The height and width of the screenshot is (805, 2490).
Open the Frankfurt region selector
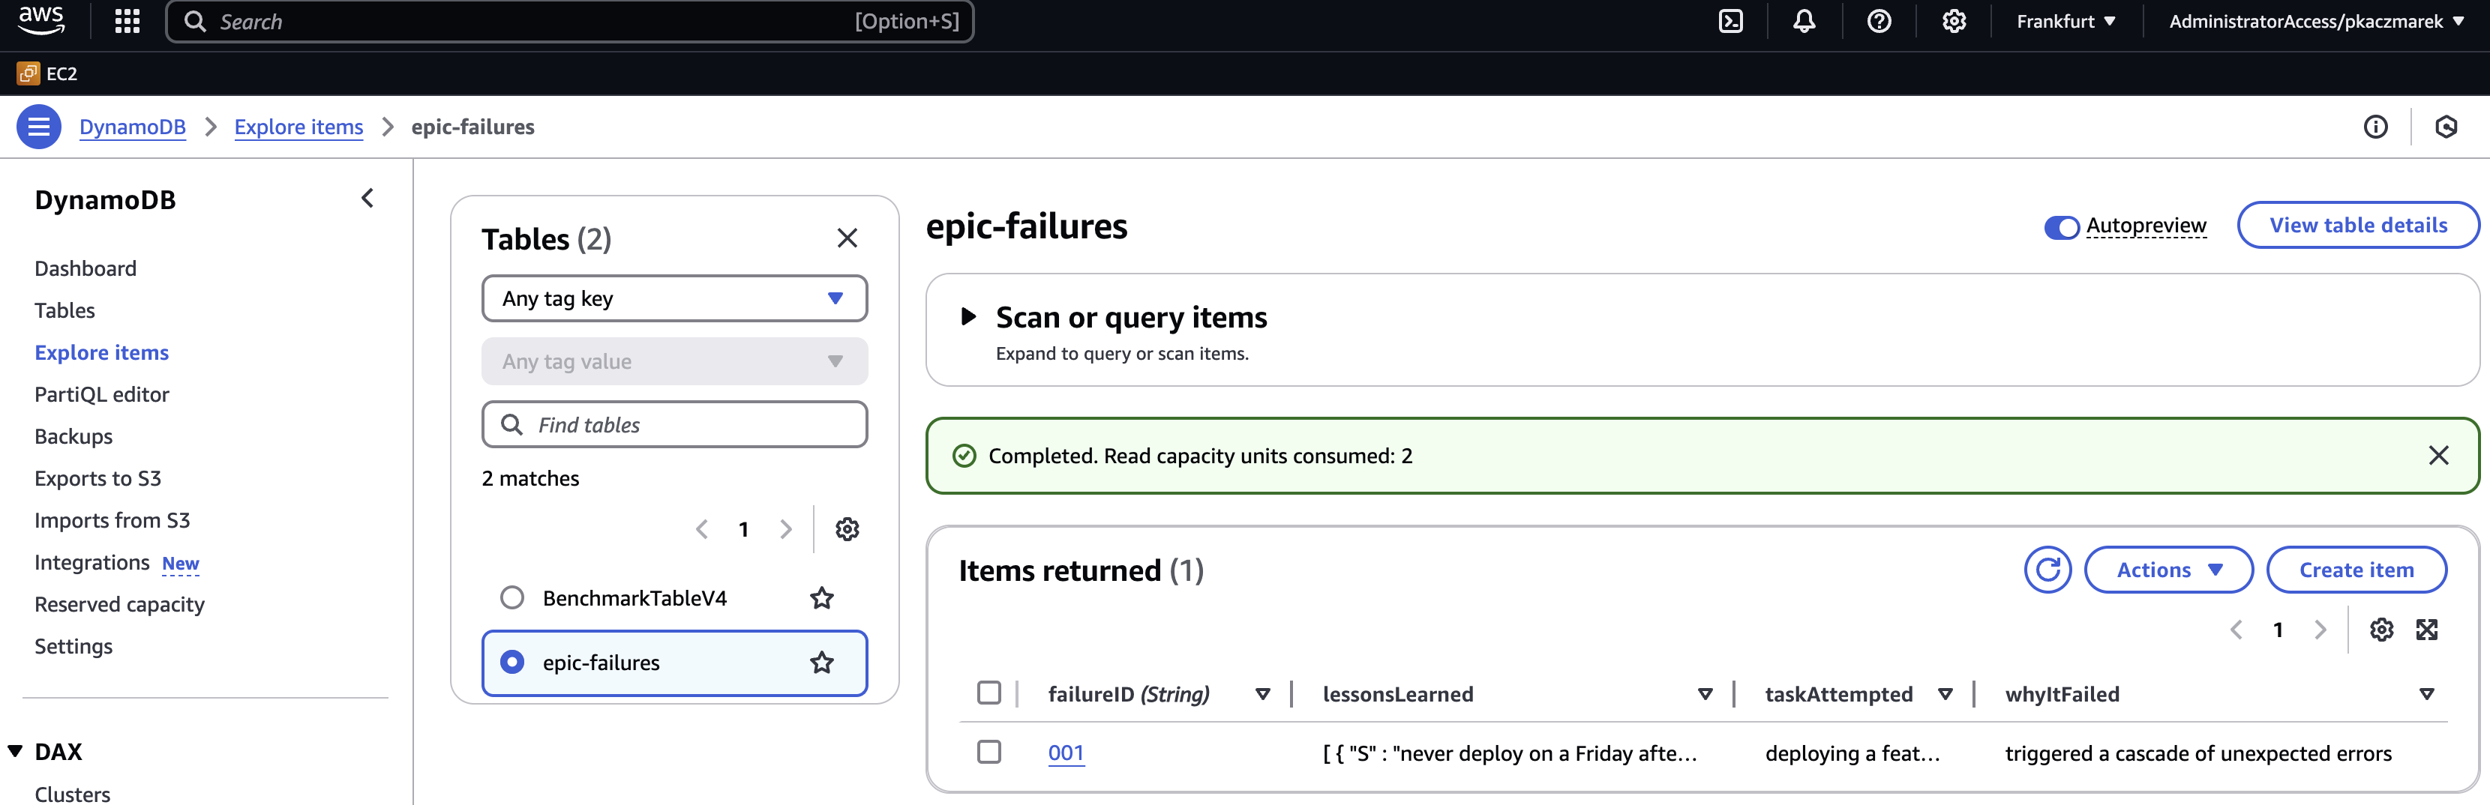coord(2065,21)
